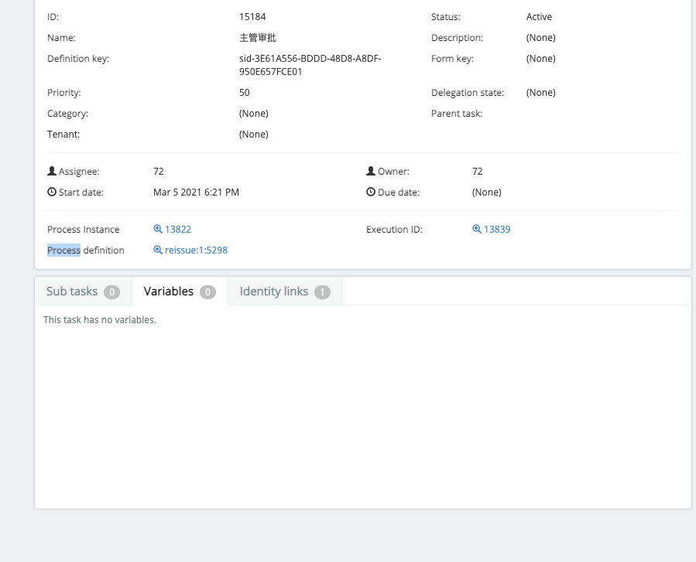Screen dimensions: 696x562
Task: Select the Variables tab
Action: 168,291
